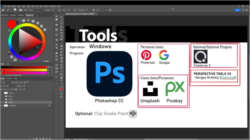The height and width of the screenshot is (140, 250).
Task: Select HSV mode in Coolorus sliders
Action: (10, 75)
